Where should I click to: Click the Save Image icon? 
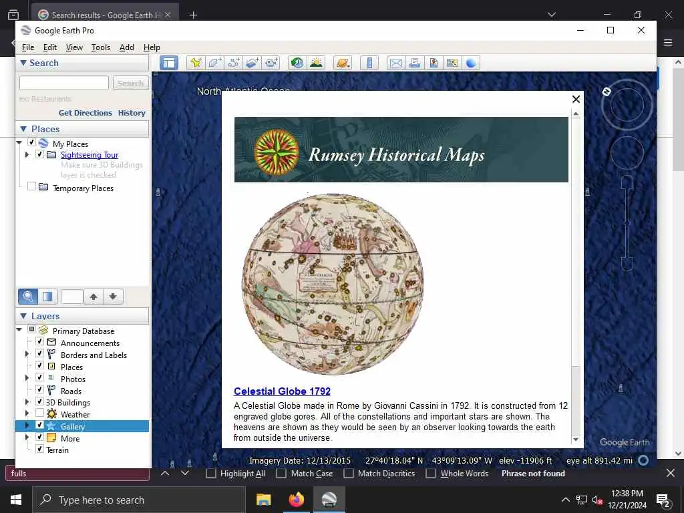433,63
